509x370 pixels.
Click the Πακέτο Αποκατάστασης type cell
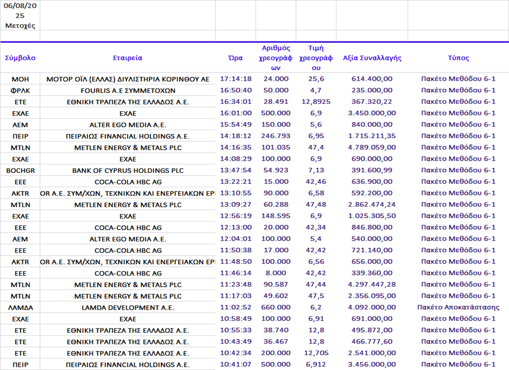458,307
